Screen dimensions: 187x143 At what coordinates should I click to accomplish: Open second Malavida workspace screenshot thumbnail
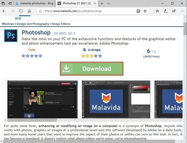tap(116, 99)
